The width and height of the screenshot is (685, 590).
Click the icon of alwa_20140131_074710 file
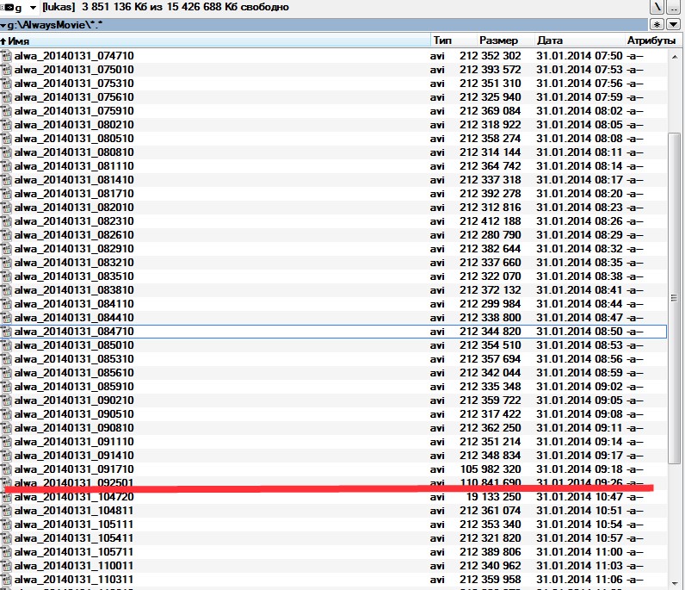tap(7, 56)
